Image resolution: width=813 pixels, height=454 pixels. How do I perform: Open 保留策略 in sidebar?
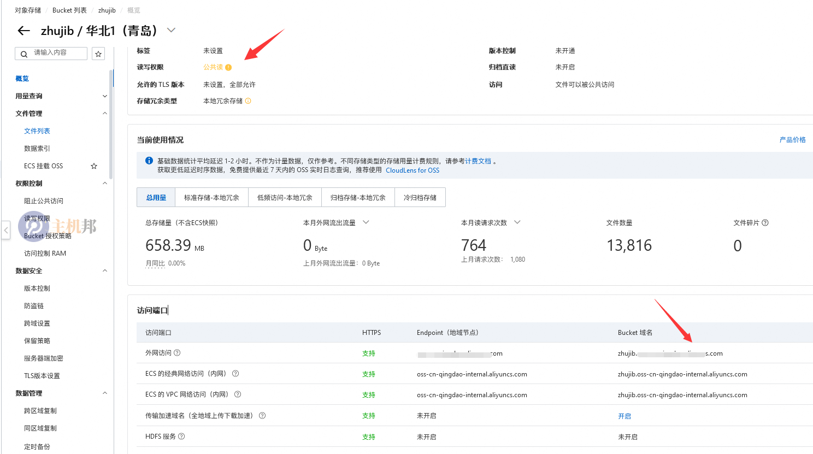(x=37, y=341)
